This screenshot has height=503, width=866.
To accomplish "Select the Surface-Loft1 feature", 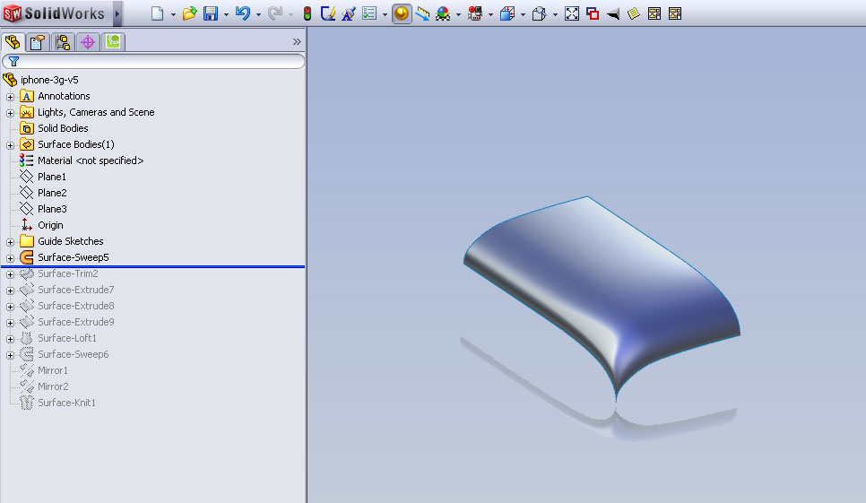I will pyautogui.click(x=67, y=338).
